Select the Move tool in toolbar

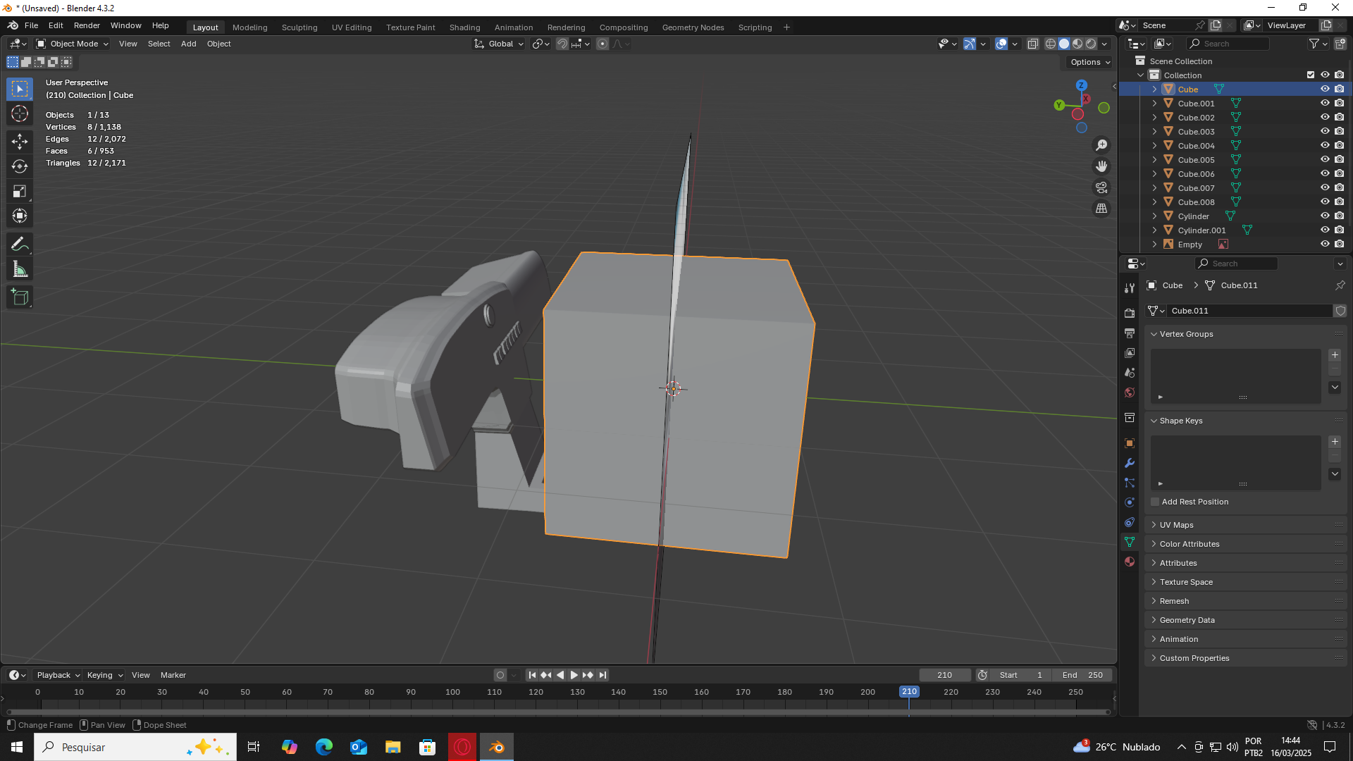(20, 142)
